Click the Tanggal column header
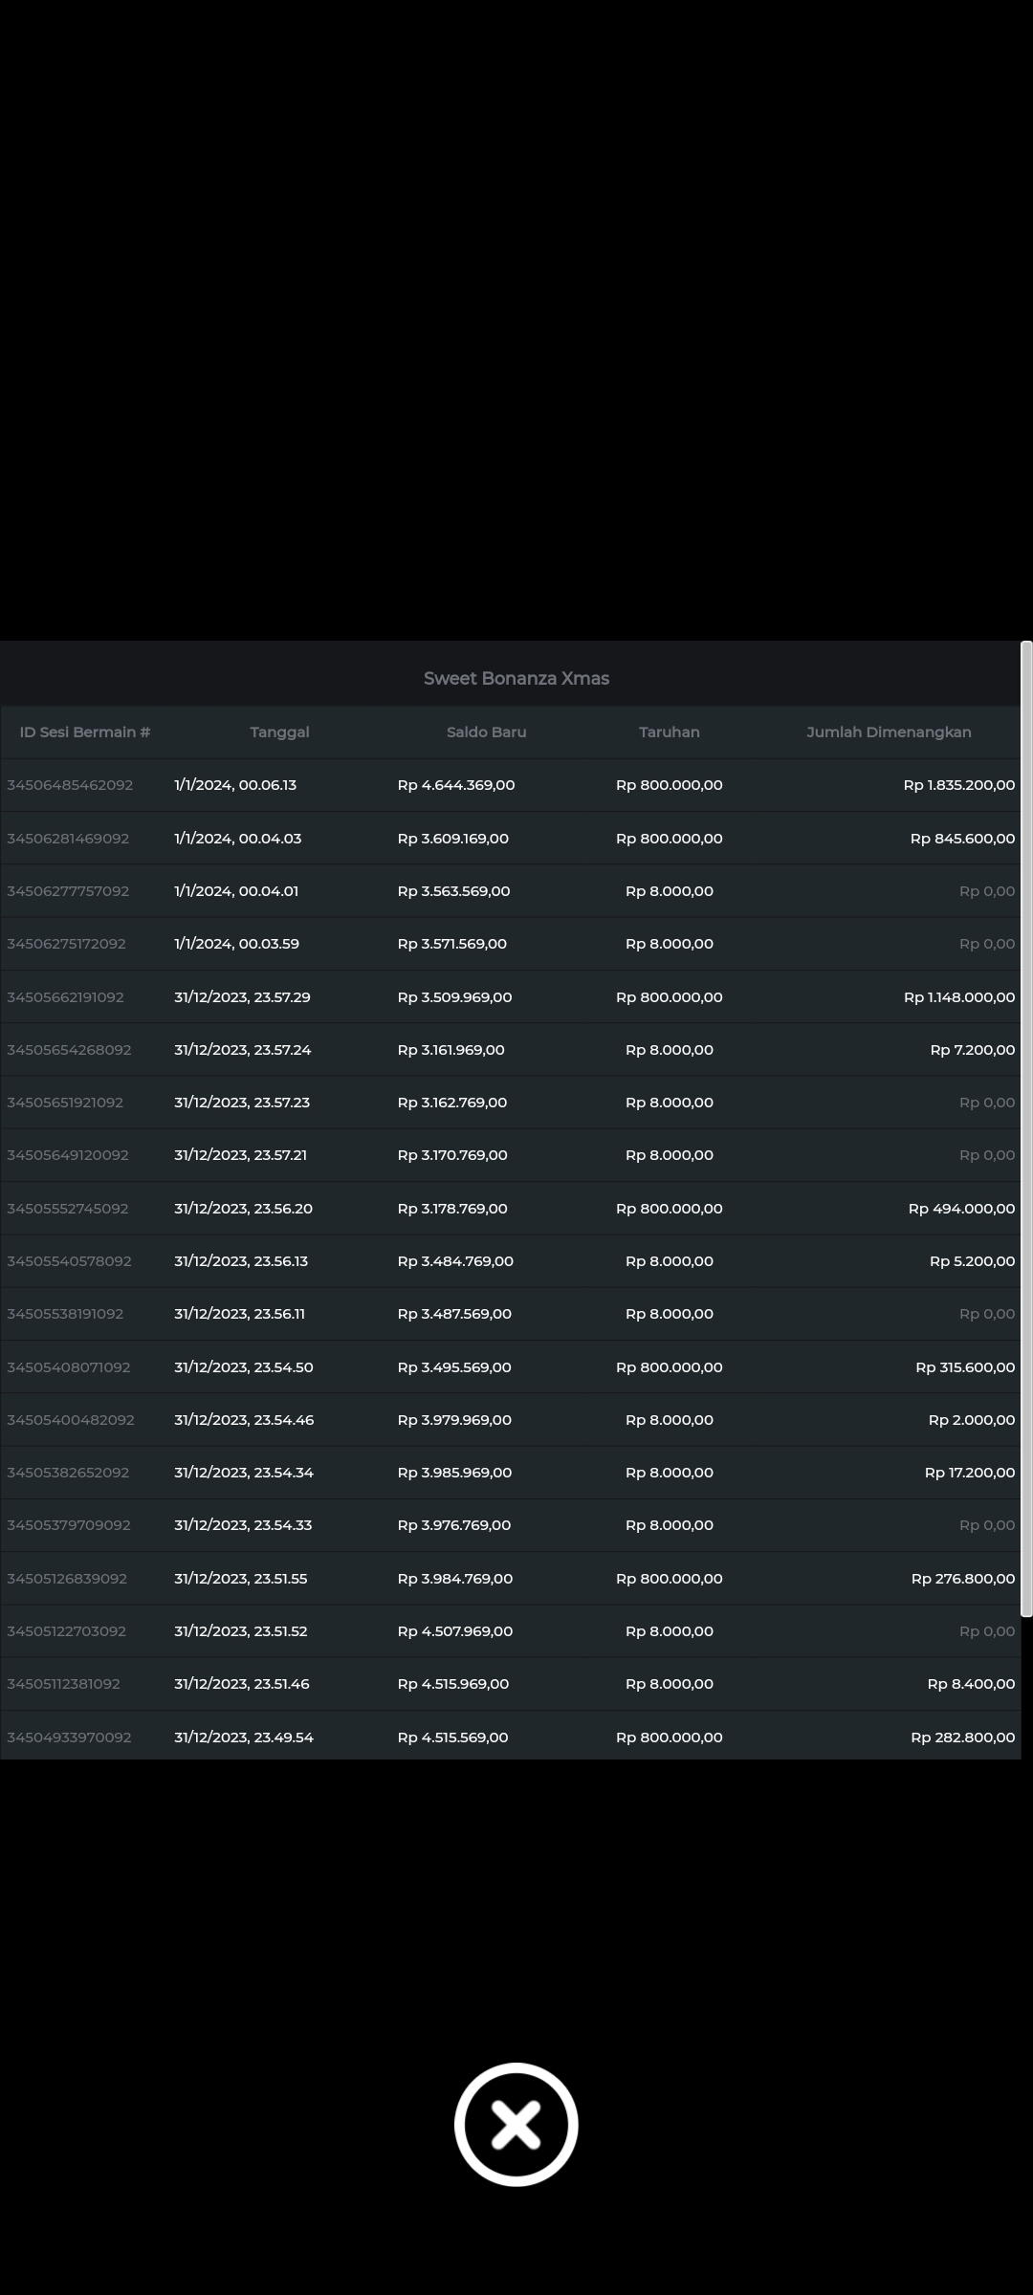 click(x=279, y=732)
